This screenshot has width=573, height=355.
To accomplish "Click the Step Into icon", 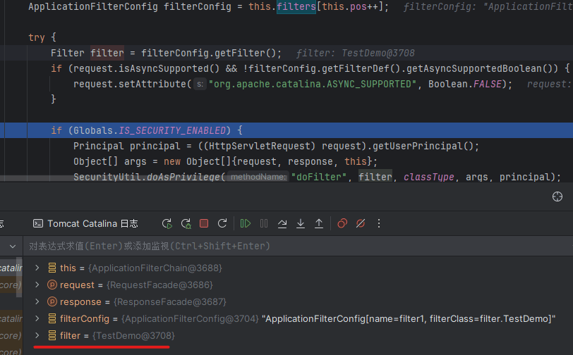I will tap(301, 223).
